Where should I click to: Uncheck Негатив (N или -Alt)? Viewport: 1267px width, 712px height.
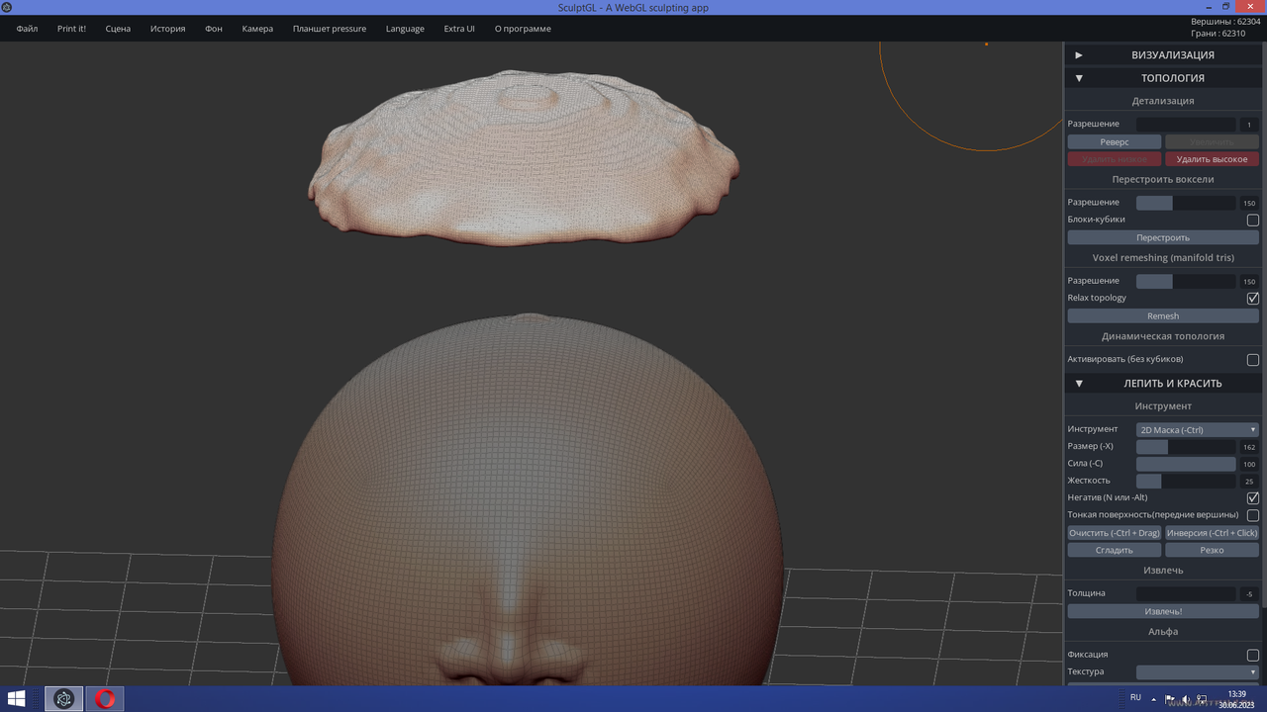pos(1252,497)
